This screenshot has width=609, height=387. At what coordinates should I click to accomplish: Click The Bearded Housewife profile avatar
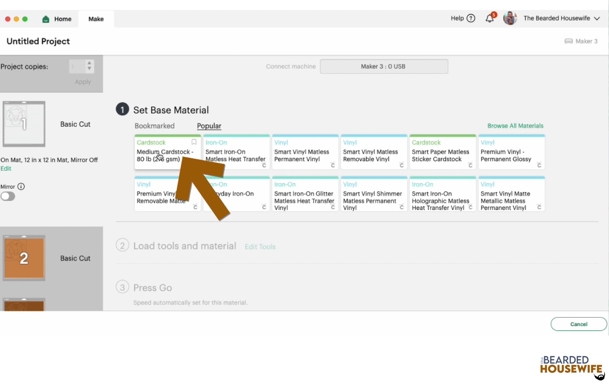510,18
